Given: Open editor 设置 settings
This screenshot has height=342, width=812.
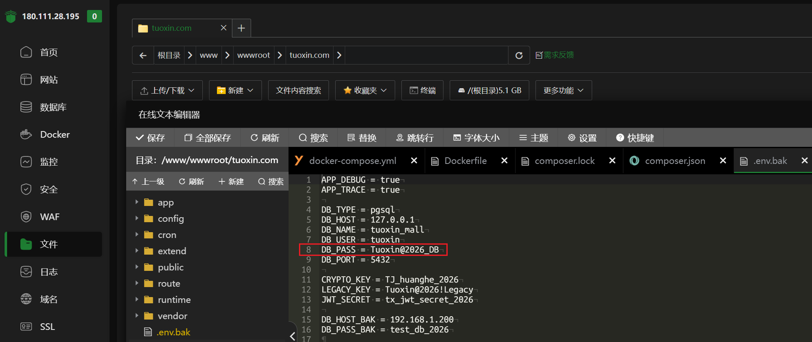Looking at the screenshot, I should (x=582, y=138).
